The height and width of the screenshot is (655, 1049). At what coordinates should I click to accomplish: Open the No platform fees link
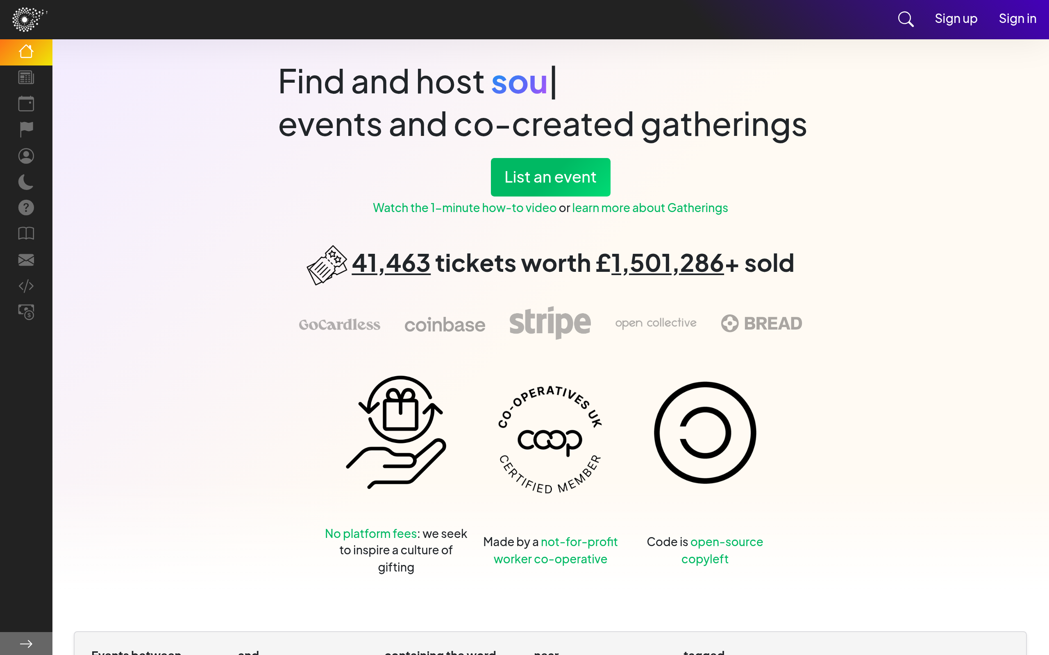point(370,534)
